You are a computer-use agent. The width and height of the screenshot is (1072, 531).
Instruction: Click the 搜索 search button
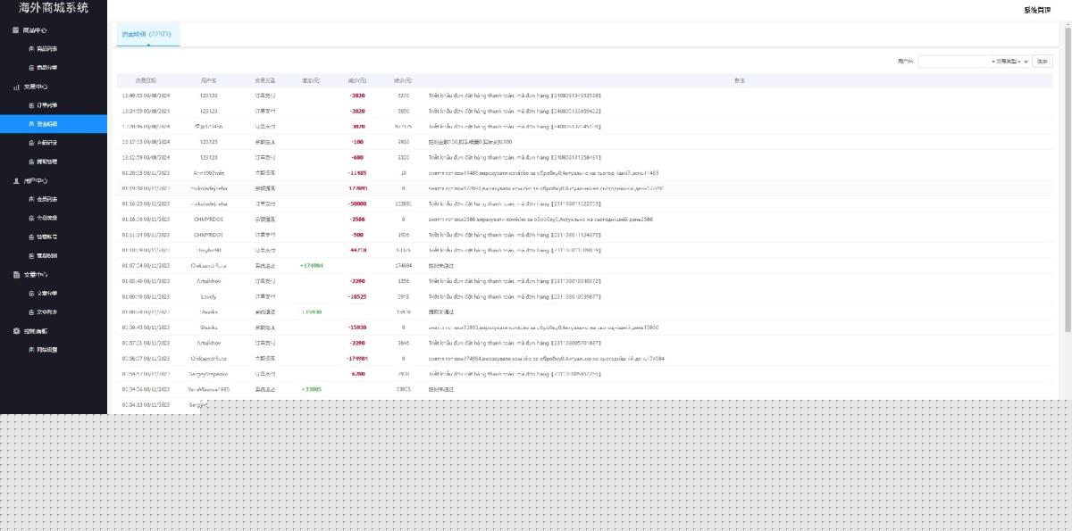1043,62
